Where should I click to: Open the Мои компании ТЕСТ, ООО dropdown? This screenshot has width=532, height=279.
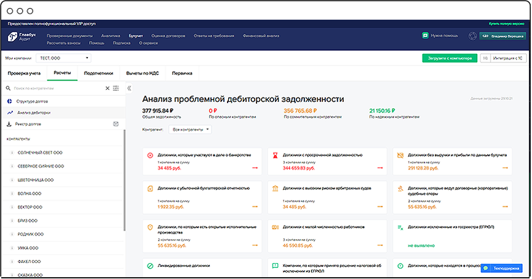pyautogui.click(x=64, y=58)
